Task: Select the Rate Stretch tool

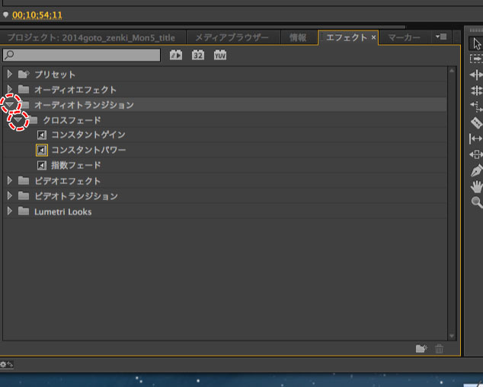Action: [476, 106]
